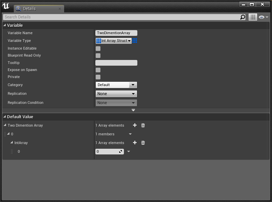Click the Replication Condition label
This screenshot has height=202, width=272.
pyautogui.click(x=26, y=103)
